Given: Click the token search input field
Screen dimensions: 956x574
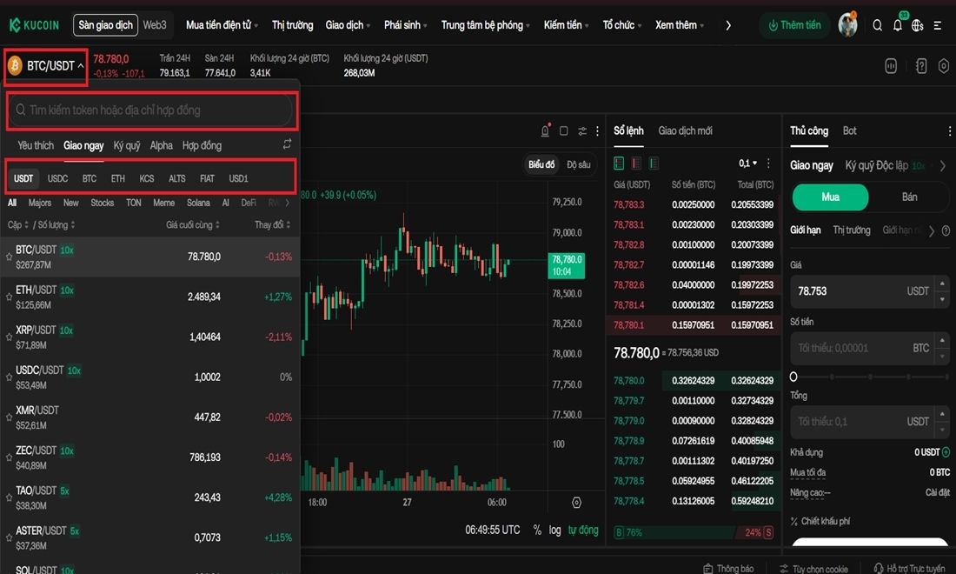Looking at the screenshot, I should coord(152,110).
